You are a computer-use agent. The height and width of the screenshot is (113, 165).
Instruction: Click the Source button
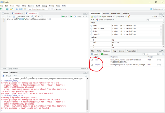click(x=78, y=17)
